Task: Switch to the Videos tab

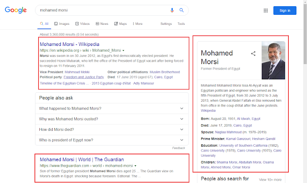Action: coord(83,24)
